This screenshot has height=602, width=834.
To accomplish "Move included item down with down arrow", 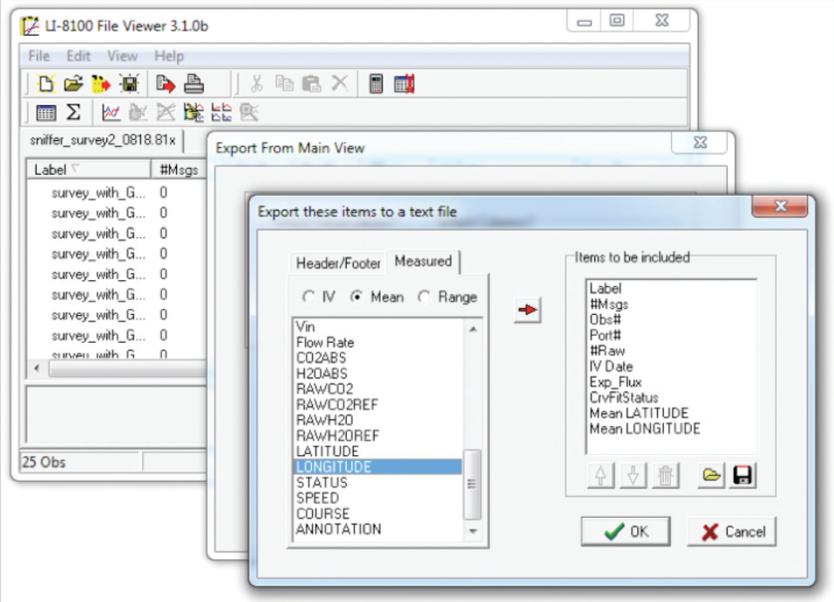I will [633, 475].
